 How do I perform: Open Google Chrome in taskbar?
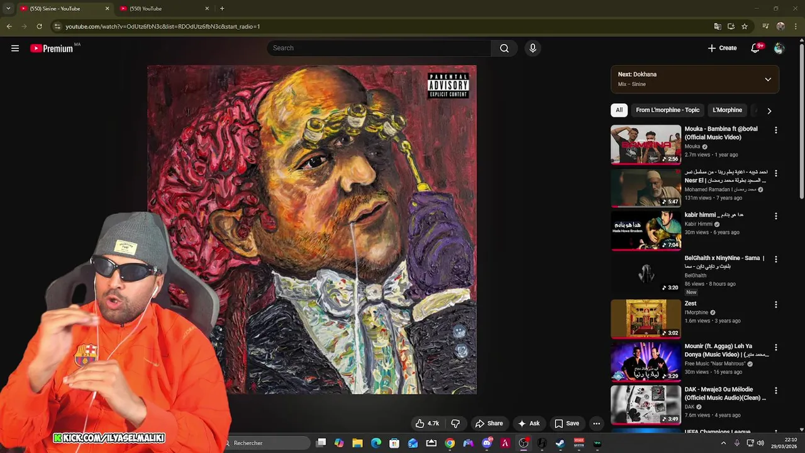450,443
